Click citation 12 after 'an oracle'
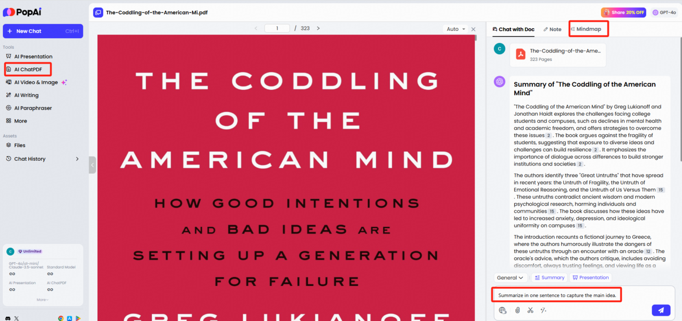682x321 pixels. 648,252
